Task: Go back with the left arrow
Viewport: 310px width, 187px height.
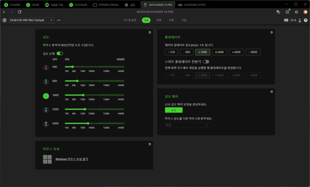Action: pos(4,12)
